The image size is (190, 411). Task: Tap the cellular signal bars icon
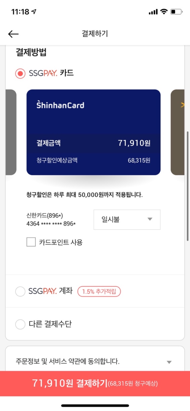point(153,12)
